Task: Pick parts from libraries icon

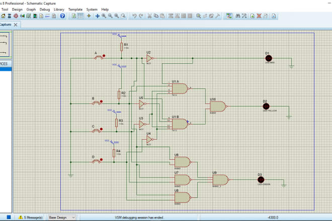Action: point(198,16)
